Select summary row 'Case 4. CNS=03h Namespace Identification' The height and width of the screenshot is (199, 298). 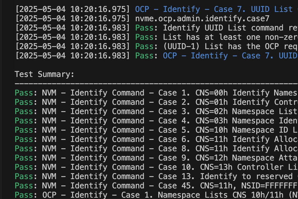(156, 121)
